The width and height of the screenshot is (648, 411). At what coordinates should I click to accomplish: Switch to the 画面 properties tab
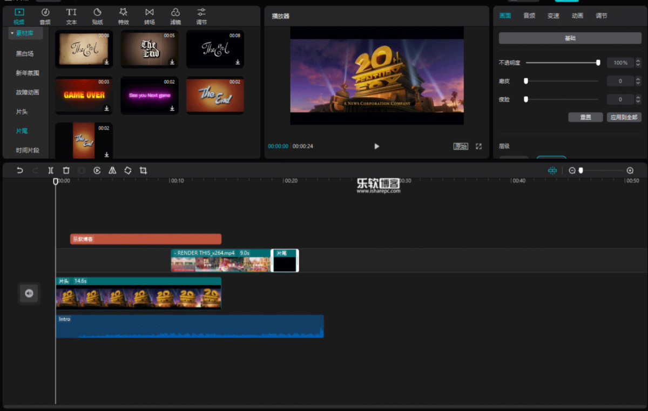tap(505, 16)
